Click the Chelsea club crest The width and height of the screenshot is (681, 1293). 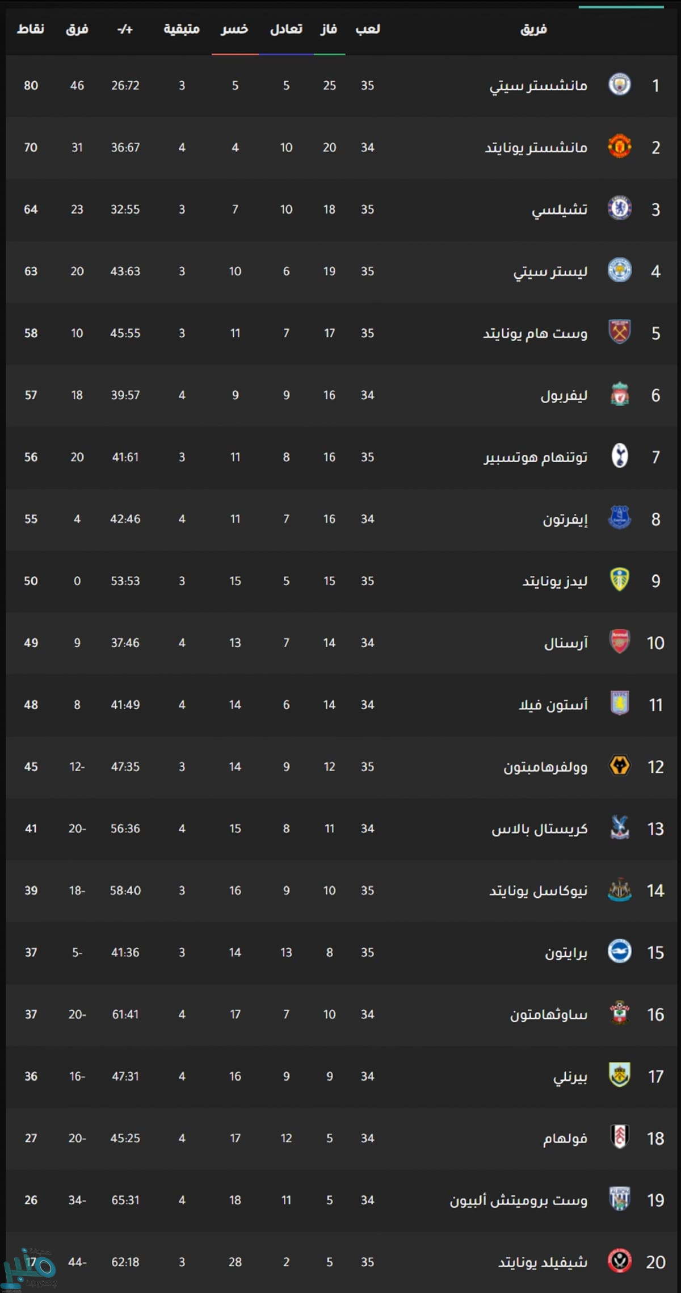click(619, 209)
